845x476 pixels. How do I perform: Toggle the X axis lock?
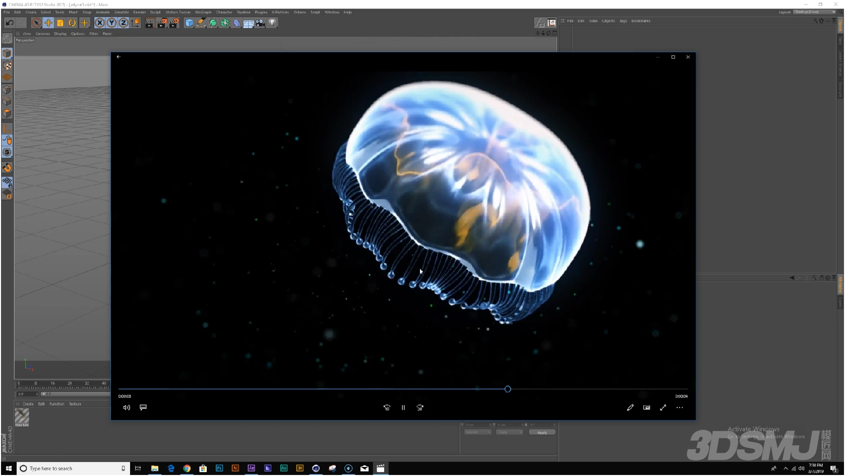click(x=100, y=23)
